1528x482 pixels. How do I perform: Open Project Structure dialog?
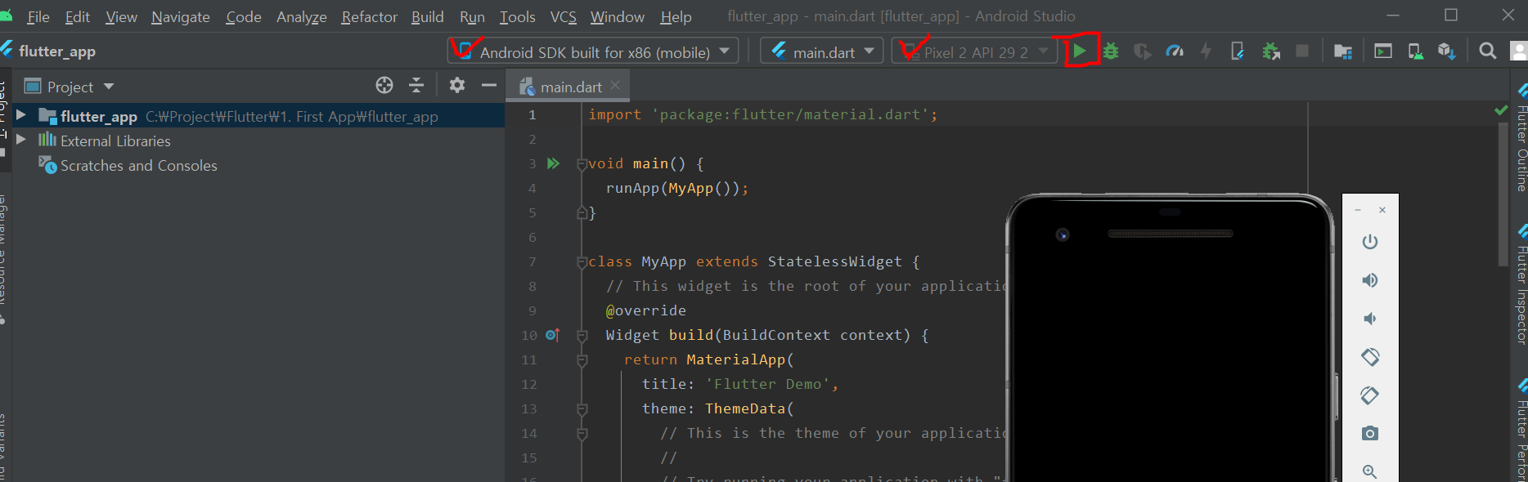pos(1343,51)
